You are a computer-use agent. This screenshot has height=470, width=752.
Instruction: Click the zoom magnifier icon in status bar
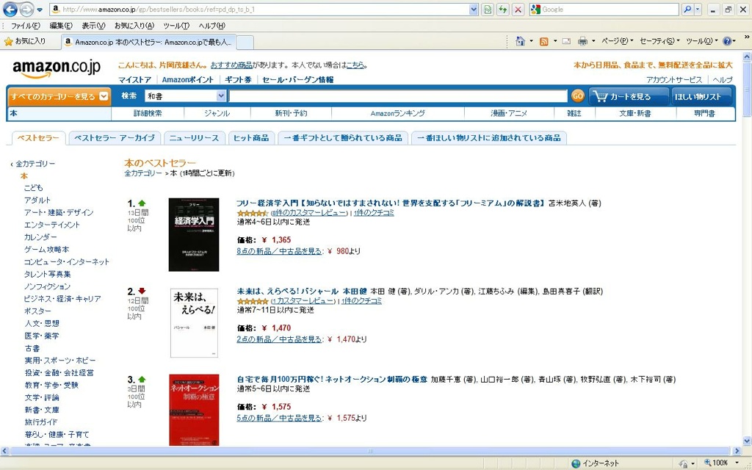coord(707,463)
